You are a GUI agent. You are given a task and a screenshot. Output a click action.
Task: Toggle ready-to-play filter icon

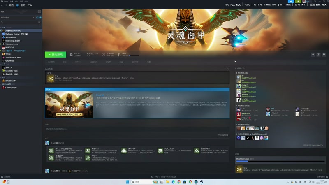point(40,17)
